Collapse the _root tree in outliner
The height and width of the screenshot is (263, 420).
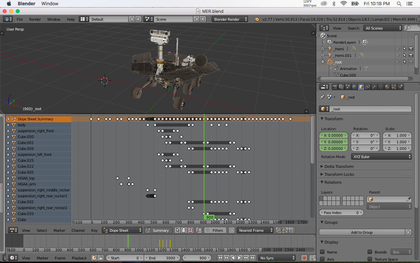tap(323, 62)
